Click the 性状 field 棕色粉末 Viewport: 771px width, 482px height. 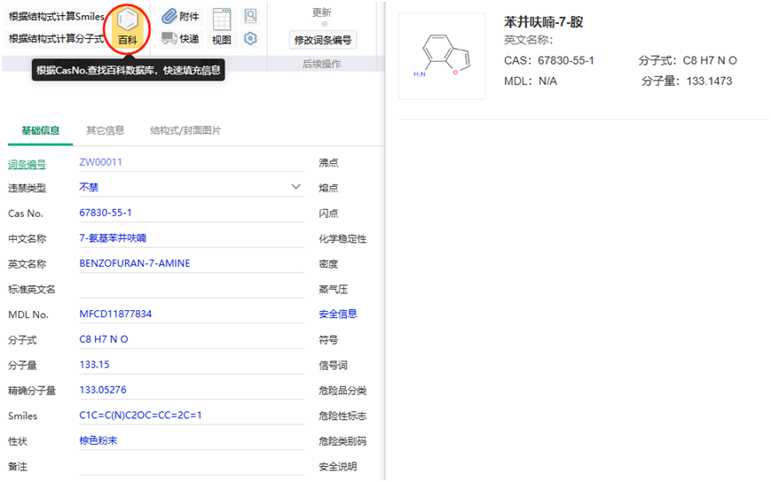click(x=192, y=440)
